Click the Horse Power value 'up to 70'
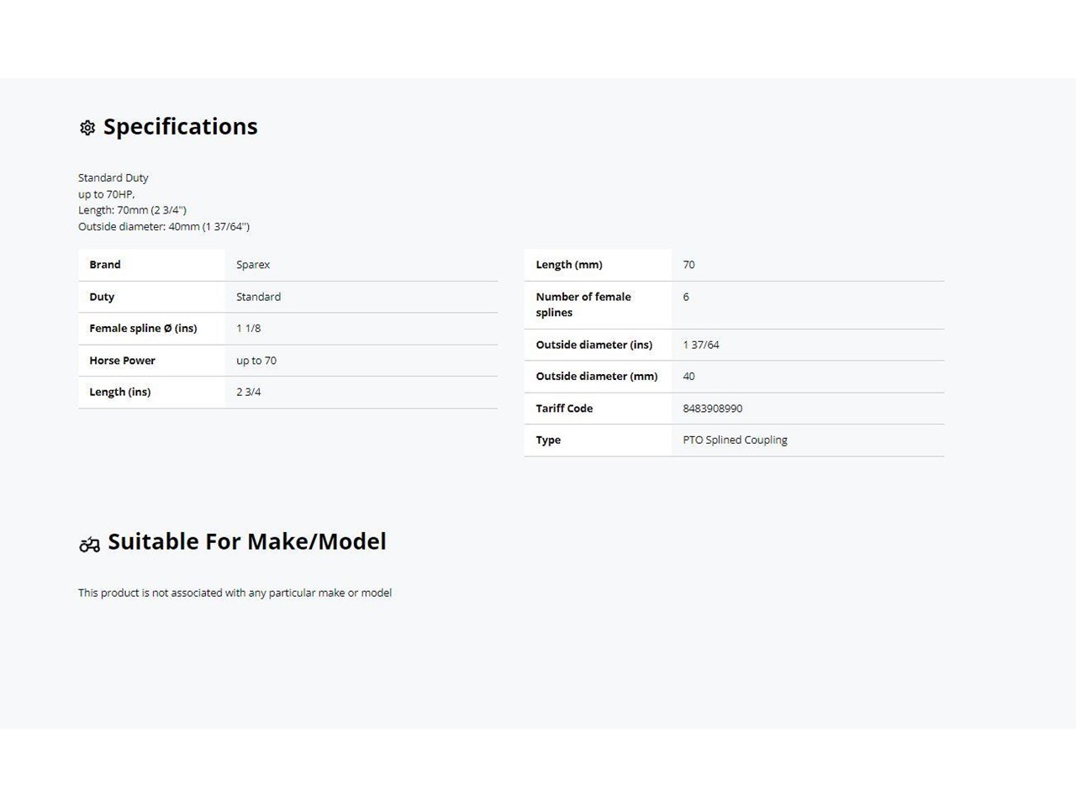The image size is (1076, 807). point(256,361)
